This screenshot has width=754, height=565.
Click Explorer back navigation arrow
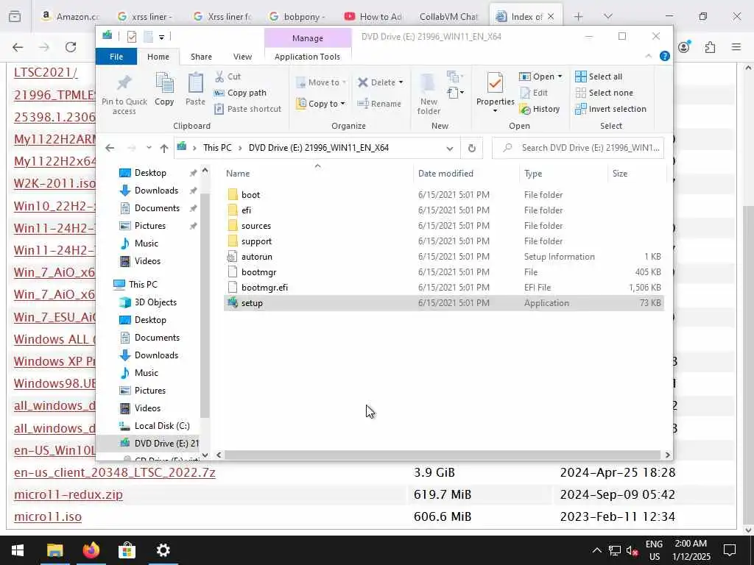coord(110,148)
